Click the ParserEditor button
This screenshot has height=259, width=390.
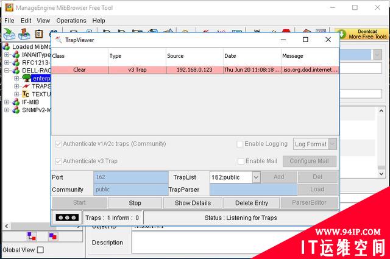[309, 203]
